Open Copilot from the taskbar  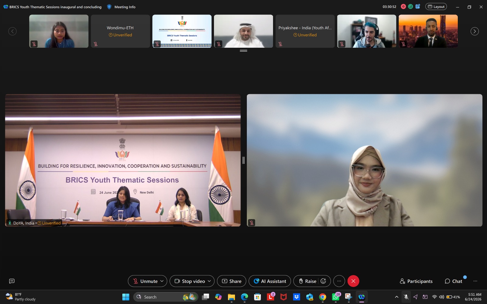click(219, 297)
